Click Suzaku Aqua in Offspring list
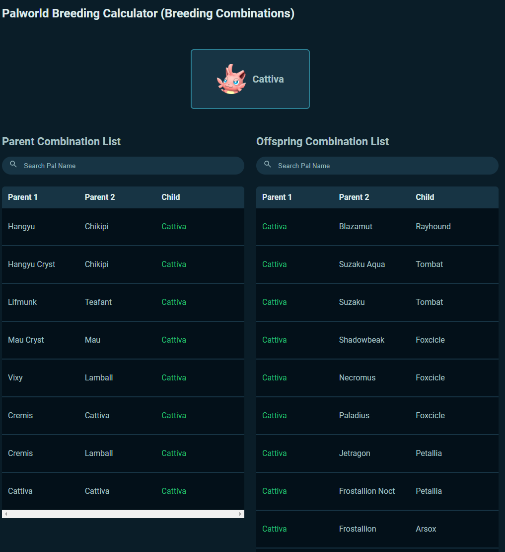 point(362,265)
